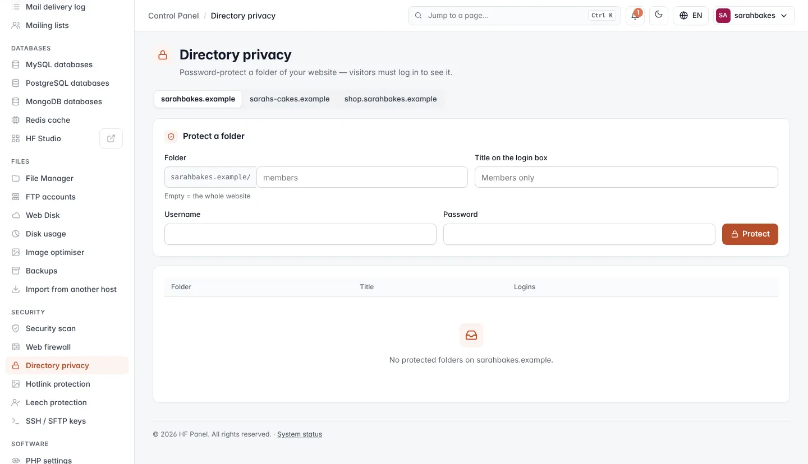The image size is (808, 464).
Task: Focus the Folder path input field
Action: (x=362, y=177)
